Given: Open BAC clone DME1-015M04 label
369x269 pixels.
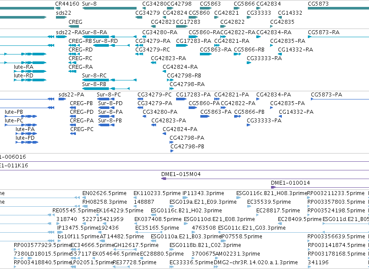Looking at the screenshot, I should 181,174.
